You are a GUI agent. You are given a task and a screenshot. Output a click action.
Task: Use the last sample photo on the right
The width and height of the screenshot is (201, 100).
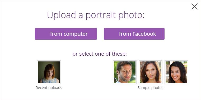pyautogui.click(x=176, y=72)
